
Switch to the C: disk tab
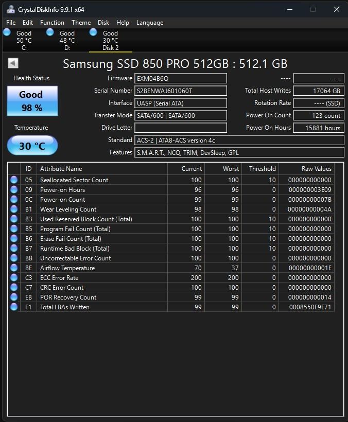point(24,40)
